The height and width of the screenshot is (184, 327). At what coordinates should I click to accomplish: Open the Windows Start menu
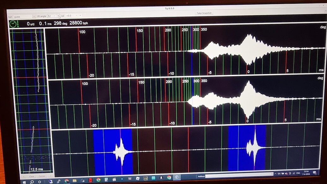pos(24,182)
